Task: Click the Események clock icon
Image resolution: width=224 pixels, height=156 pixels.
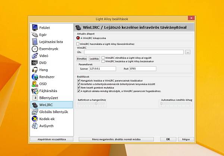Action: (35, 49)
